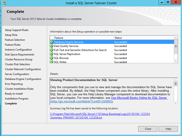Image resolution: width=182 pixels, height=136 pixels.
Task: Click the Details pane scroll up arrow
Action: tap(176, 79)
